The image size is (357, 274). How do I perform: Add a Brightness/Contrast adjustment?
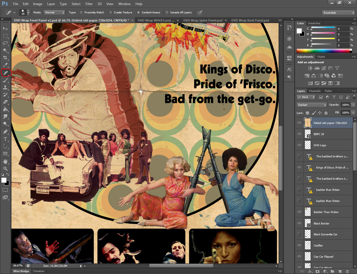310,68
